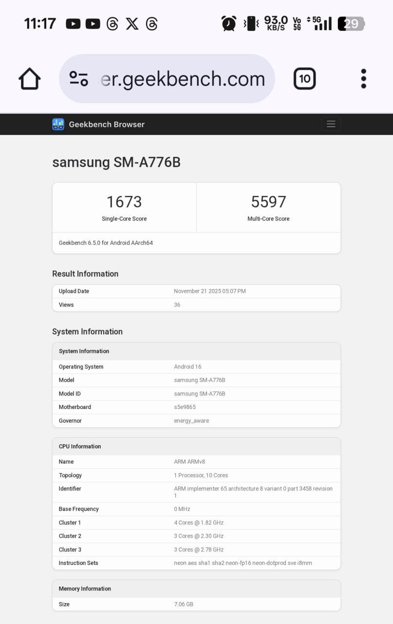Viewport: 393px width, 624px height.
Task: Click the battery indicator showing 29
Action: [351, 23]
